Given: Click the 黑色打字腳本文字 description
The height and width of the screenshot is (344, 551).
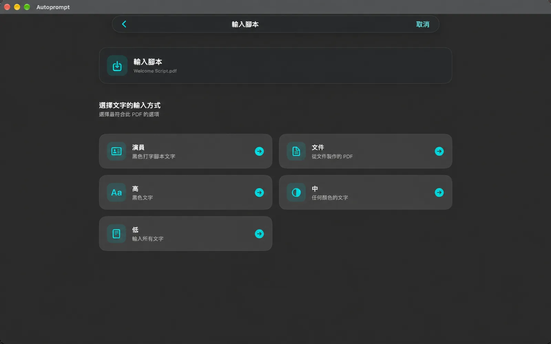Looking at the screenshot, I should (x=154, y=157).
